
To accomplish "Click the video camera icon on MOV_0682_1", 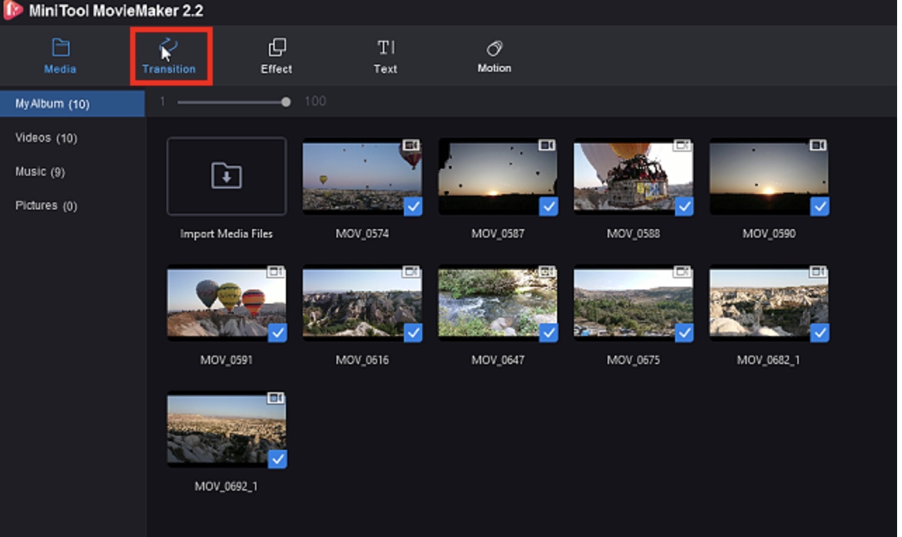I will [x=818, y=271].
